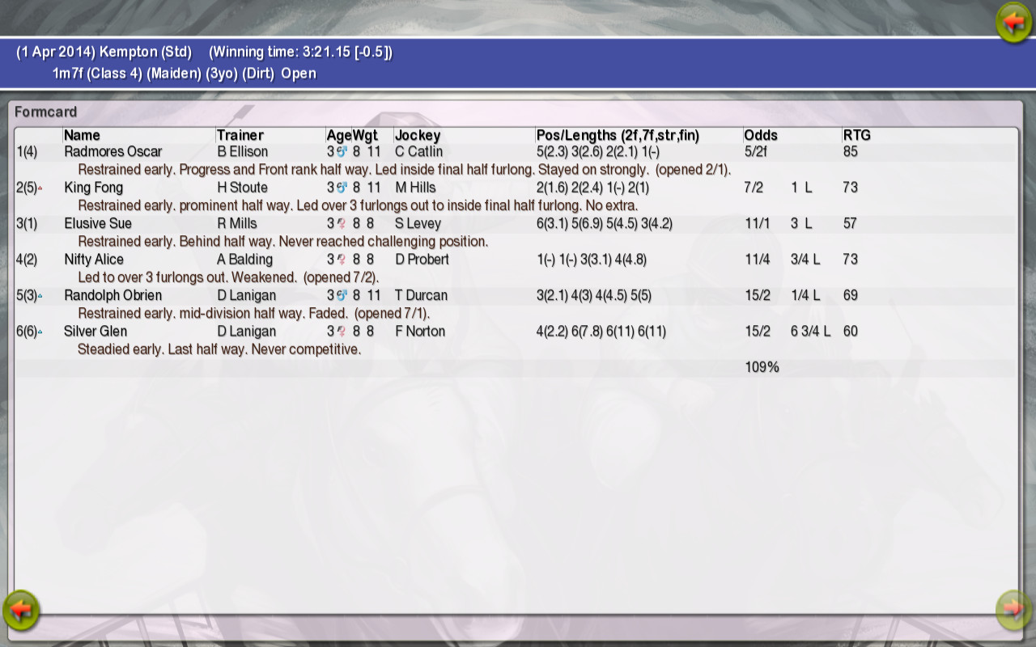Click the forward arrow at bottom-right
Viewport: 1036px width, 647px height.
coord(1014,611)
